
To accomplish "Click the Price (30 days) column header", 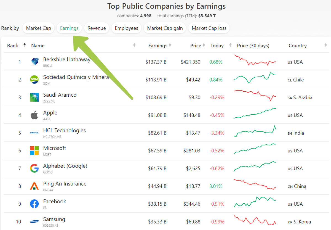I will [253, 46].
